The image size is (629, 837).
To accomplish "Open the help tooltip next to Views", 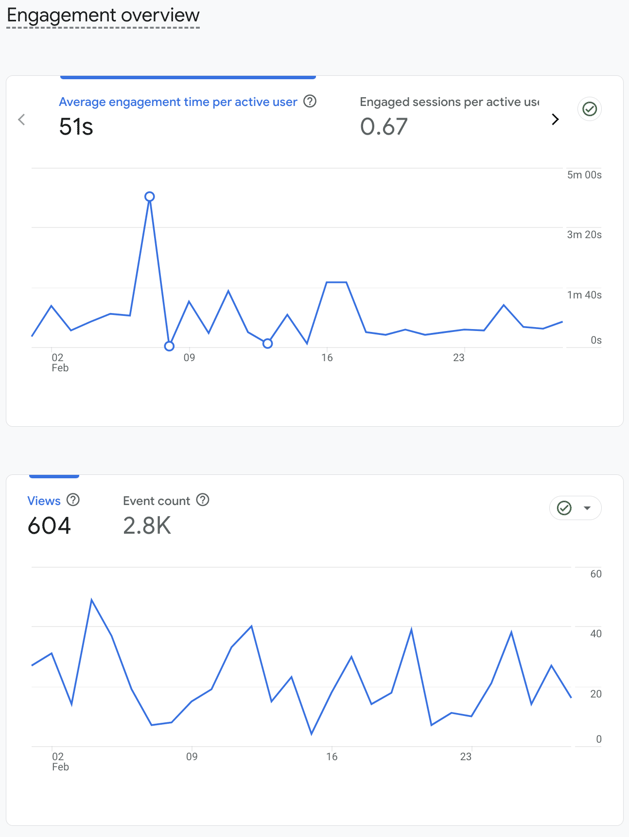I will [73, 500].
